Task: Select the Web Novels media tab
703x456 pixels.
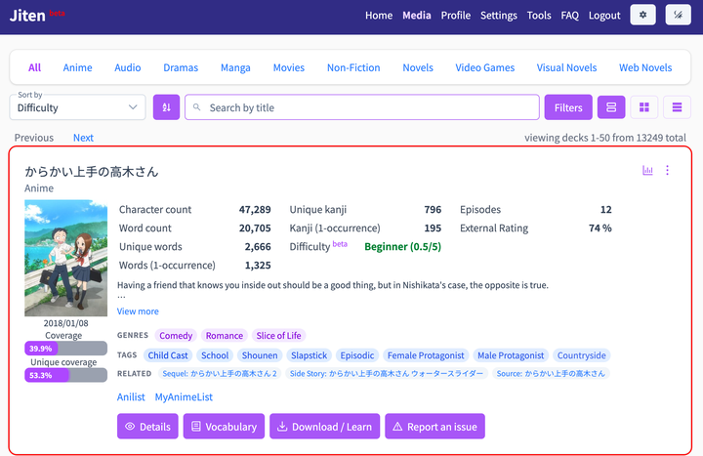Action: [645, 67]
